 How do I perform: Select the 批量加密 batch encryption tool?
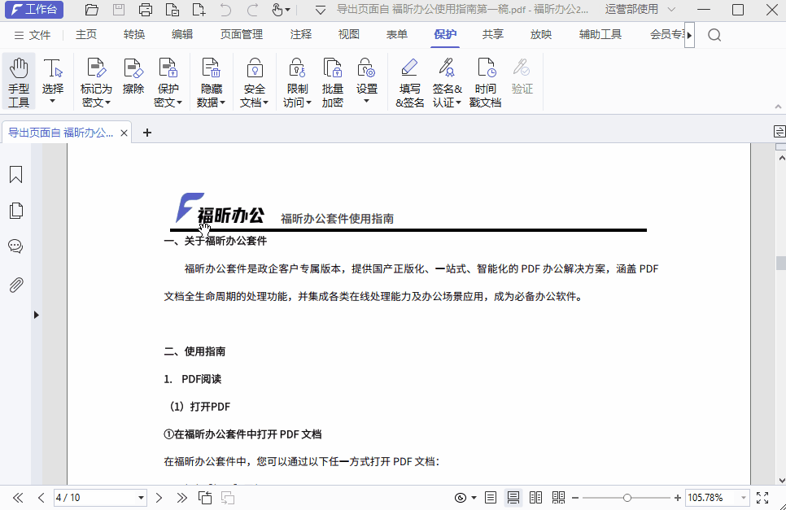[332, 80]
